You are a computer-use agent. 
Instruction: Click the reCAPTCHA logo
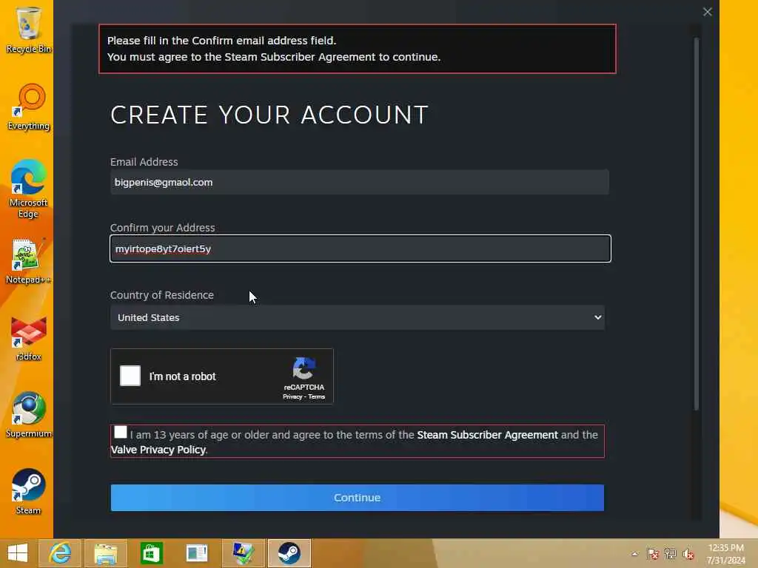point(304,369)
